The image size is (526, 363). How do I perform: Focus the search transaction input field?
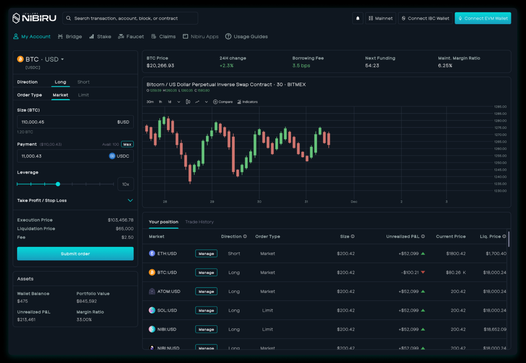tap(130, 18)
